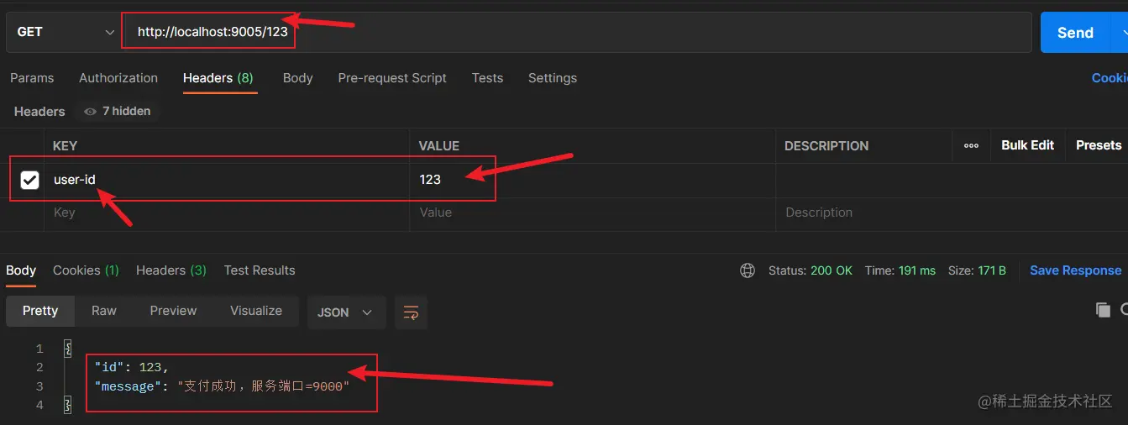Open the GET method dropdown

tap(66, 32)
